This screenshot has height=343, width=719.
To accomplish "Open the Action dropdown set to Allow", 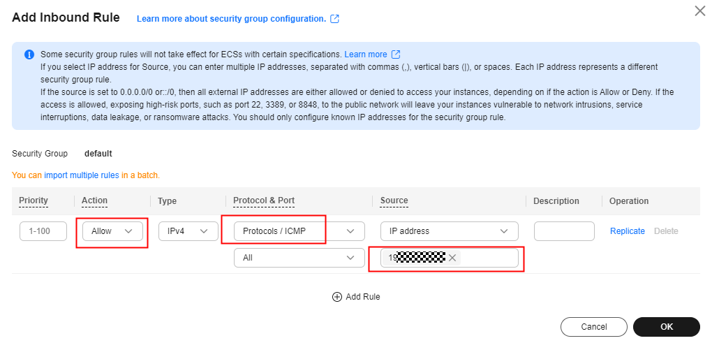I will point(112,231).
